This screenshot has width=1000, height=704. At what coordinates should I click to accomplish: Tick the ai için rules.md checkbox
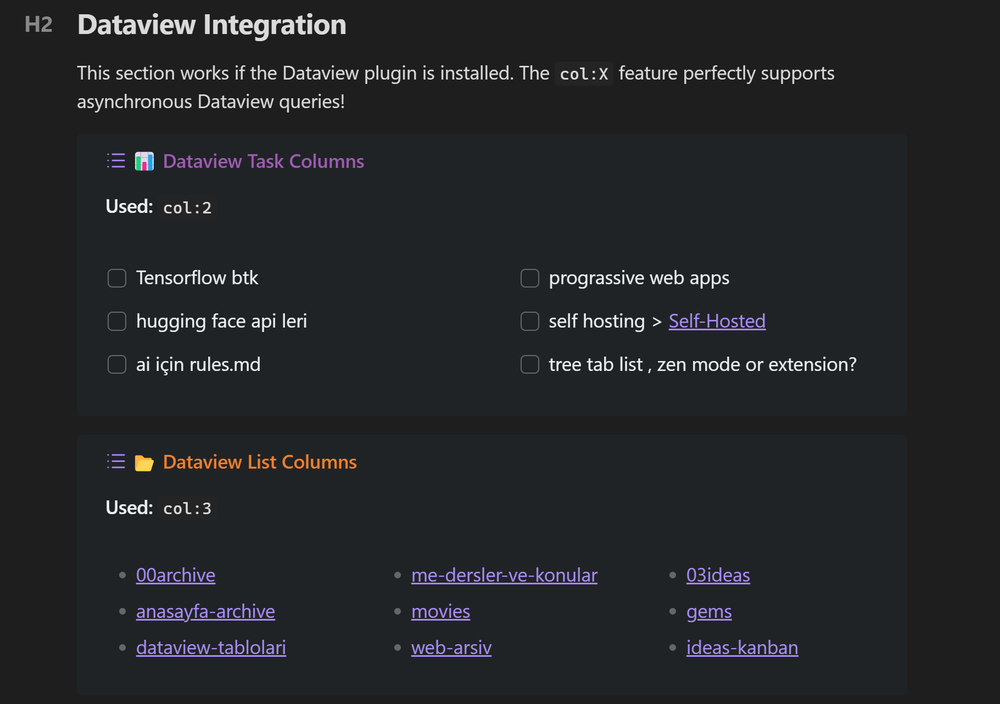tap(117, 364)
